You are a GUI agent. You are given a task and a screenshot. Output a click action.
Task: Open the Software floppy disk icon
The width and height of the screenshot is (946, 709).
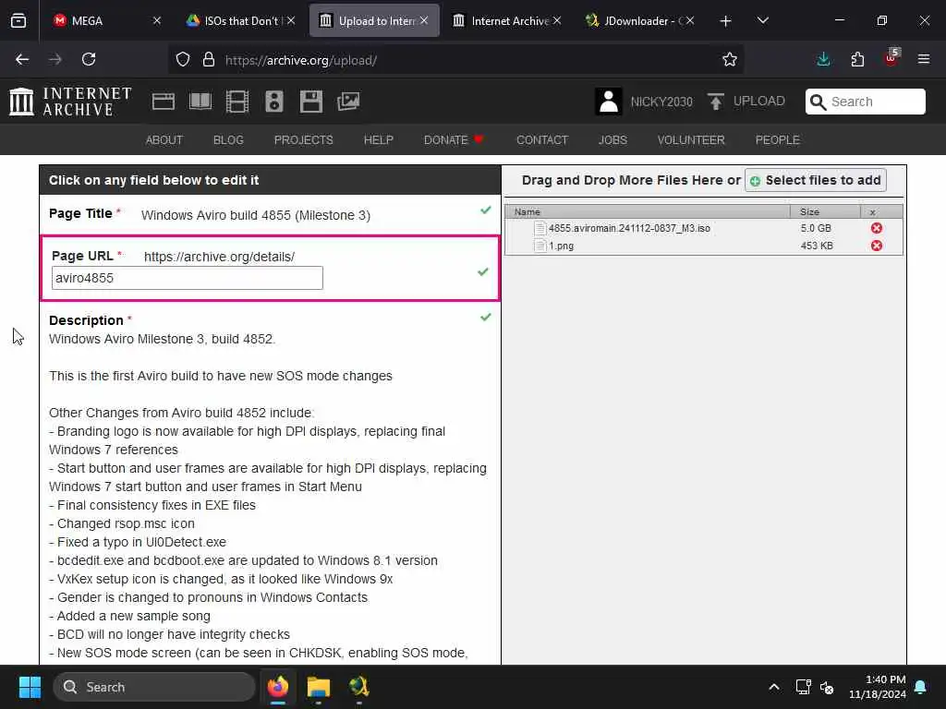click(x=310, y=102)
